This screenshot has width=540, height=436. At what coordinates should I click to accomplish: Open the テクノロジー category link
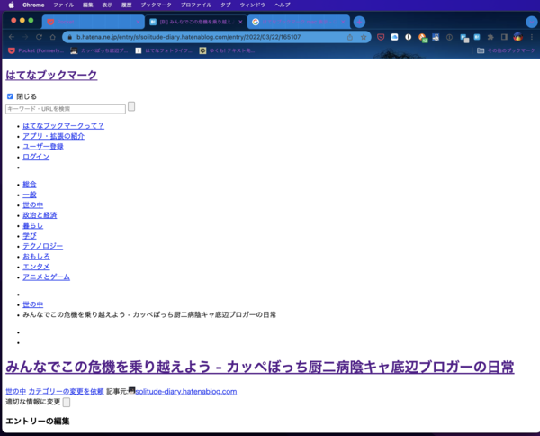(x=42, y=246)
